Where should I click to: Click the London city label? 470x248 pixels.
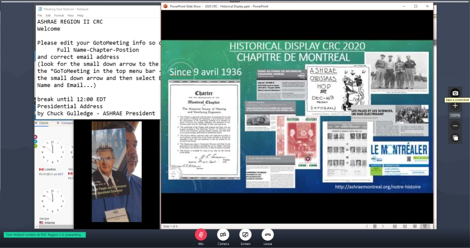click(50, 170)
